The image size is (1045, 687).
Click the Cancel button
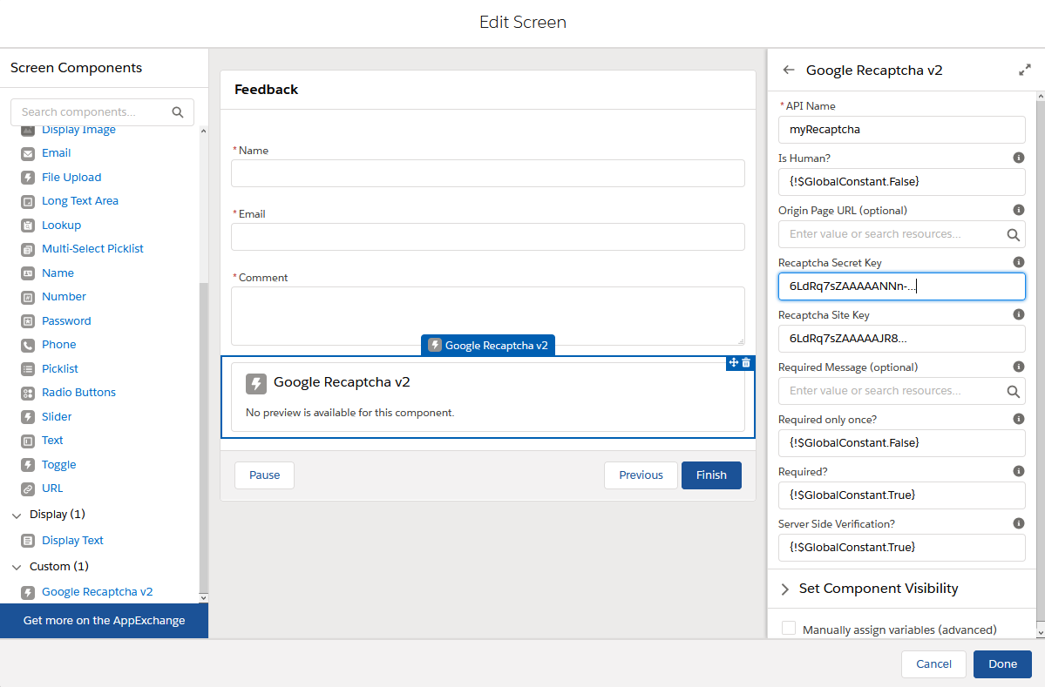click(933, 664)
